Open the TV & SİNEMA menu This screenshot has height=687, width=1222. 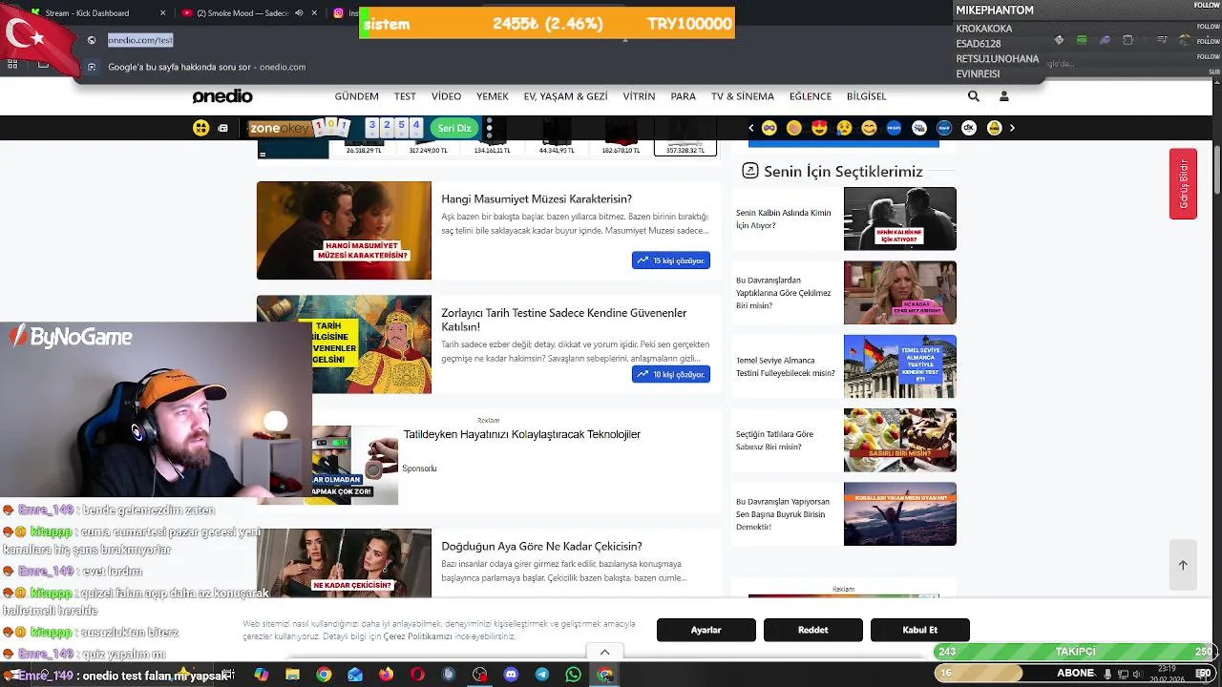[x=742, y=96]
